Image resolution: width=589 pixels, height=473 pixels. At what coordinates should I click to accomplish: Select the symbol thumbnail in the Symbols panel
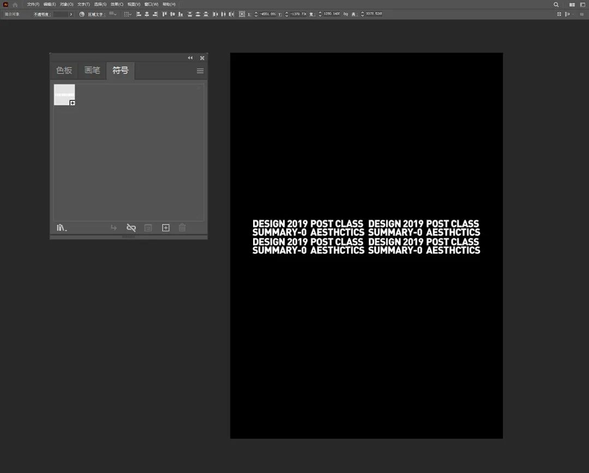click(64, 95)
